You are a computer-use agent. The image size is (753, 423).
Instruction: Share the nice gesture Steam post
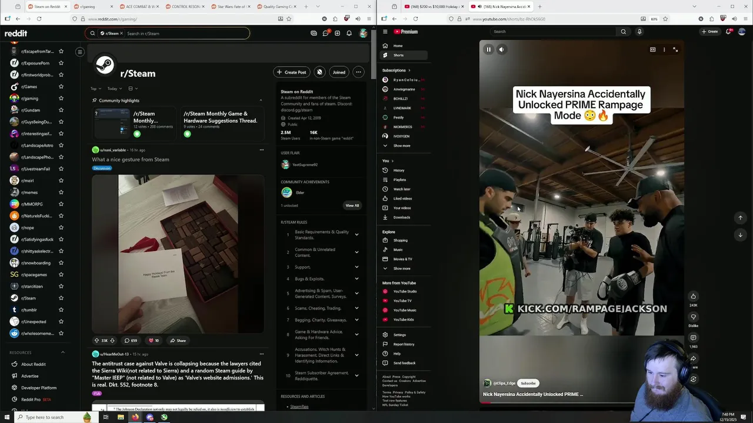point(178,341)
